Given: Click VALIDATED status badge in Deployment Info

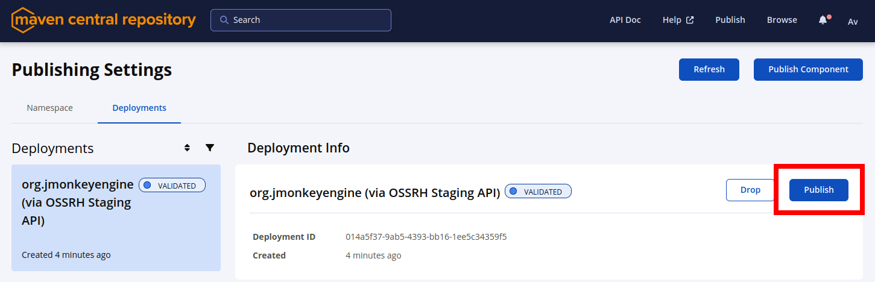Looking at the screenshot, I should pos(538,192).
